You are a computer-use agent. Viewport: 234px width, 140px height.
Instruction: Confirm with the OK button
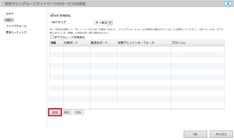195,134
